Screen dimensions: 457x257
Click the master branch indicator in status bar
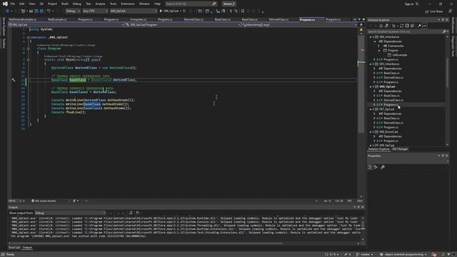[x=365, y=254]
